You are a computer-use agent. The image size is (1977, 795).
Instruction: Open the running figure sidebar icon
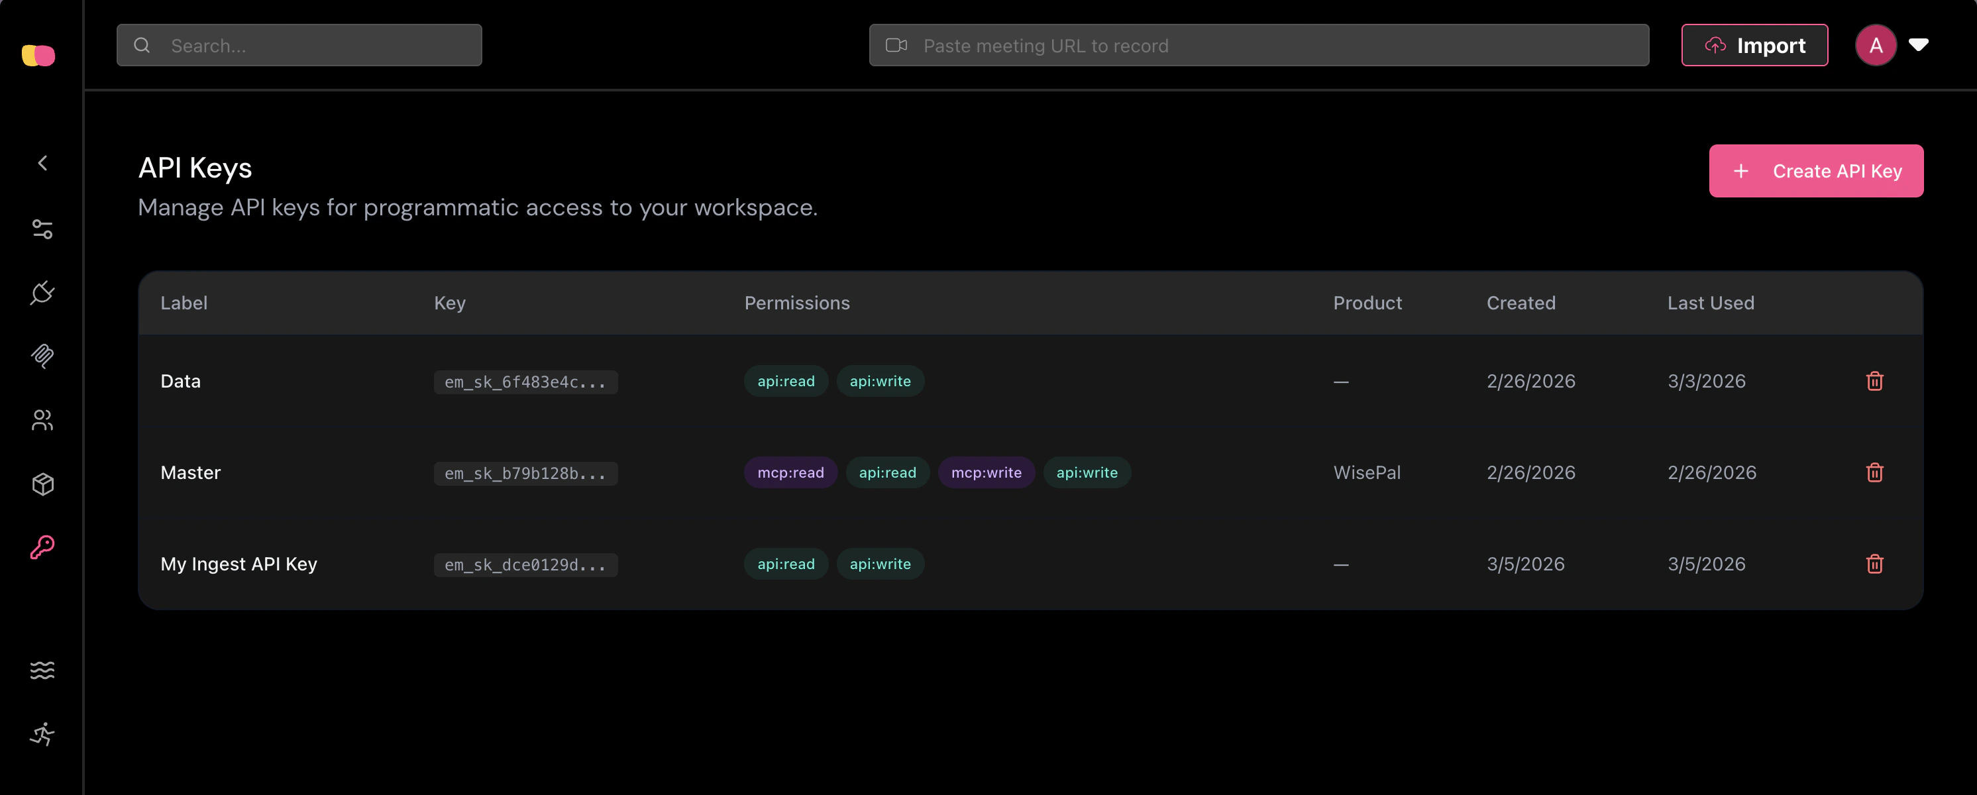(42, 734)
